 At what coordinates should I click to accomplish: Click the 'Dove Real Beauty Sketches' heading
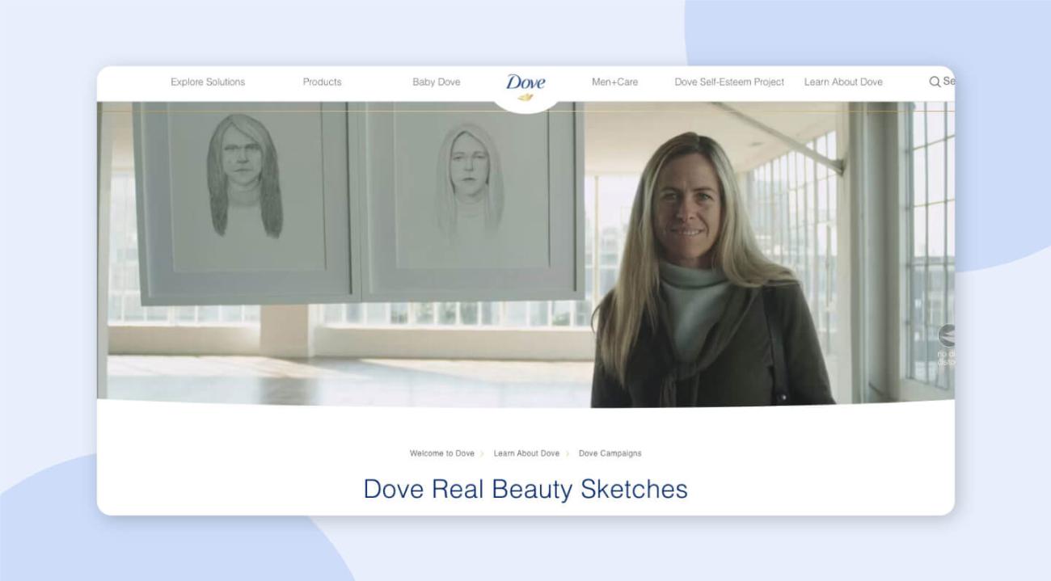click(525, 488)
